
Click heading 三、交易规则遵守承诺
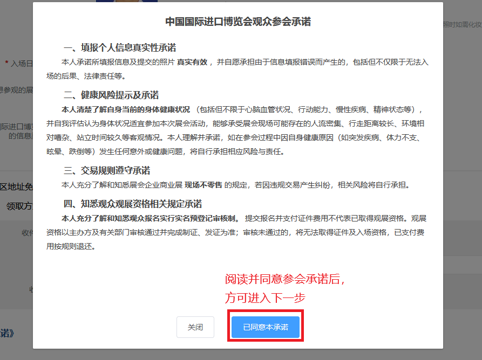(107, 171)
